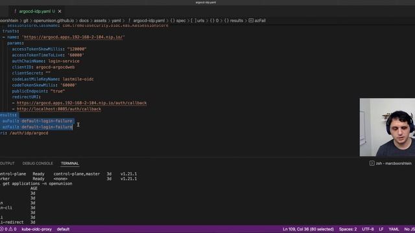Select the zsh - marcboorshtein terminal entry
The width and height of the screenshot is (415, 233).
point(390,164)
